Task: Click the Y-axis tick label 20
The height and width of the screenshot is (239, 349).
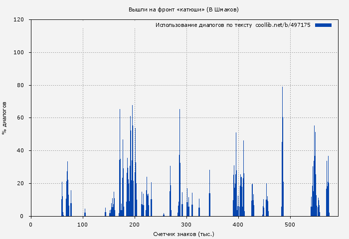Action: click(x=20, y=184)
